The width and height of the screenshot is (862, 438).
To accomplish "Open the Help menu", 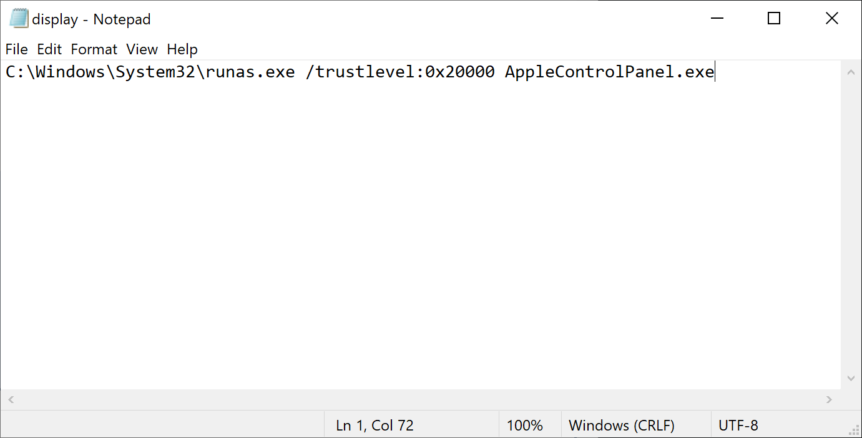I will [x=182, y=49].
